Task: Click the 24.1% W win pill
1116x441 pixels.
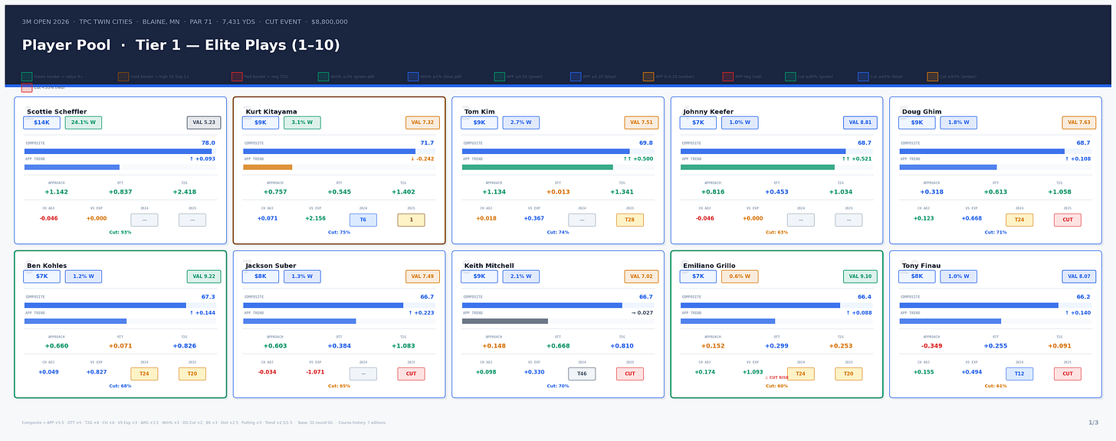Action: [84, 122]
